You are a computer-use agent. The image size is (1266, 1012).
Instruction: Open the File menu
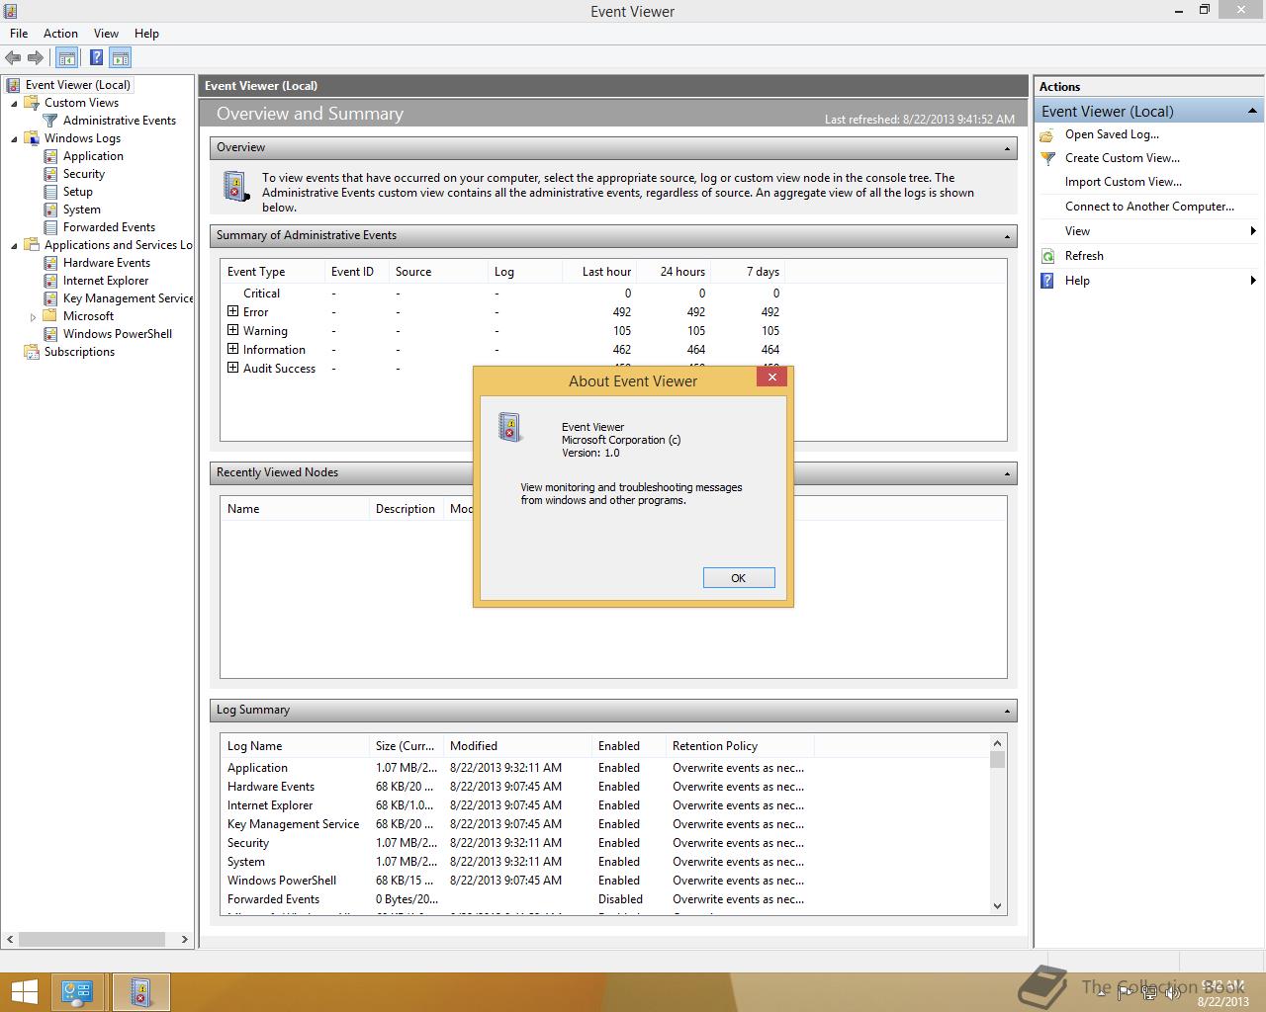point(19,34)
